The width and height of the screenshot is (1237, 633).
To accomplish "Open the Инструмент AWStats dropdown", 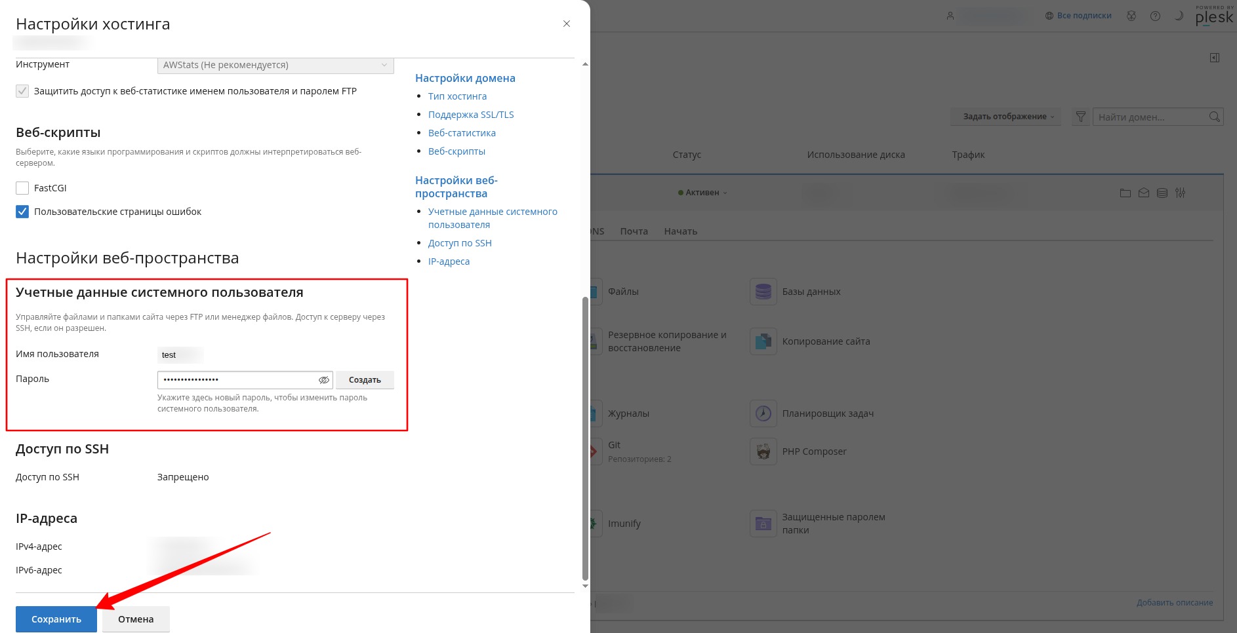I will point(275,65).
